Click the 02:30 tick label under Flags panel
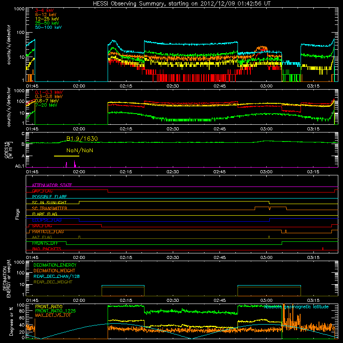This screenshot has height=343, width=343. (173, 258)
